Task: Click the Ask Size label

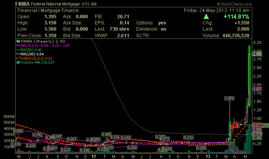Action: [x=73, y=23]
